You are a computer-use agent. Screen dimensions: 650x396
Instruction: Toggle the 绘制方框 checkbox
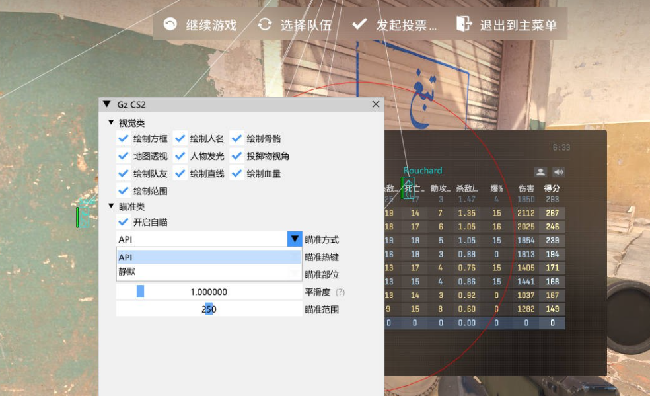(123, 138)
